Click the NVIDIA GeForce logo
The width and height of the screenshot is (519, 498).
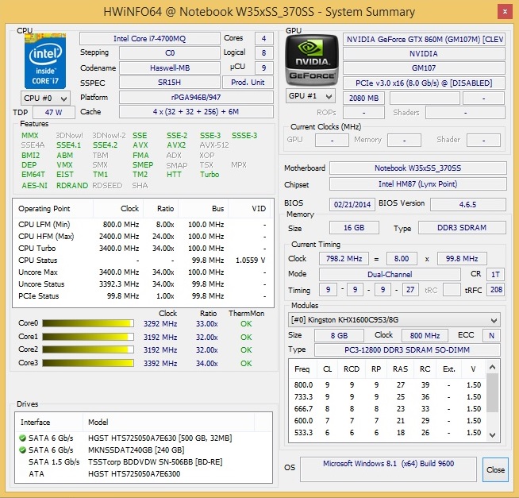(312, 60)
